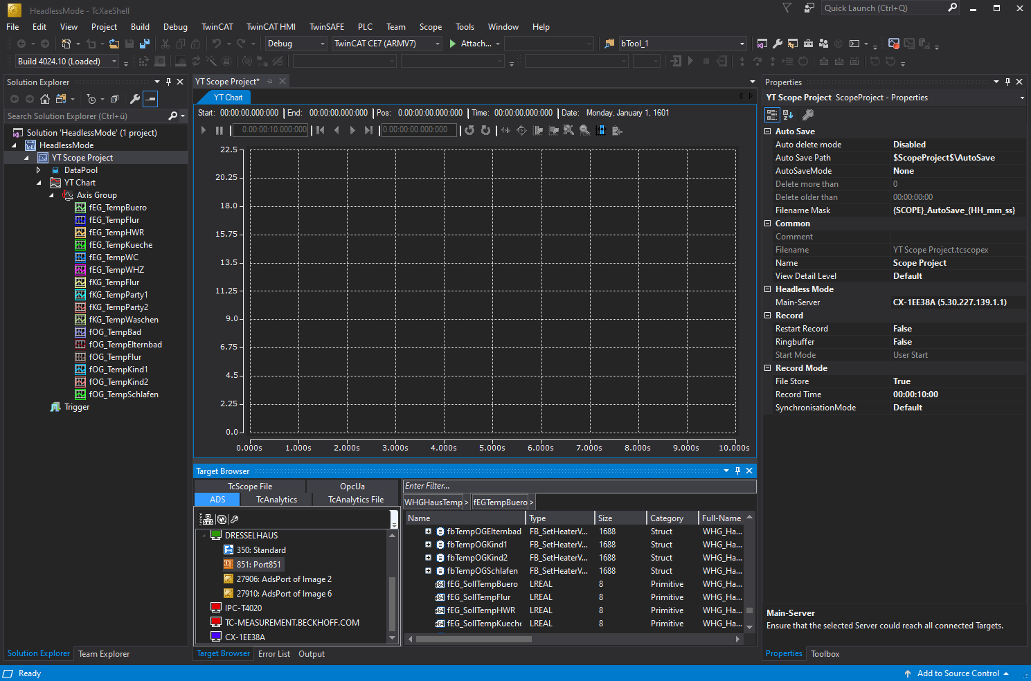Click the pending changes filter clock icon
This screenshot has height=681, width=1031.
pyautogui.click(x=91, y=99)
